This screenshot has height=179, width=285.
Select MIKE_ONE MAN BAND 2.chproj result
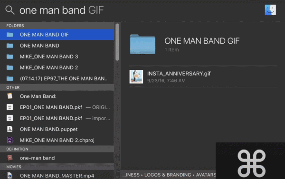coord(57,140)
